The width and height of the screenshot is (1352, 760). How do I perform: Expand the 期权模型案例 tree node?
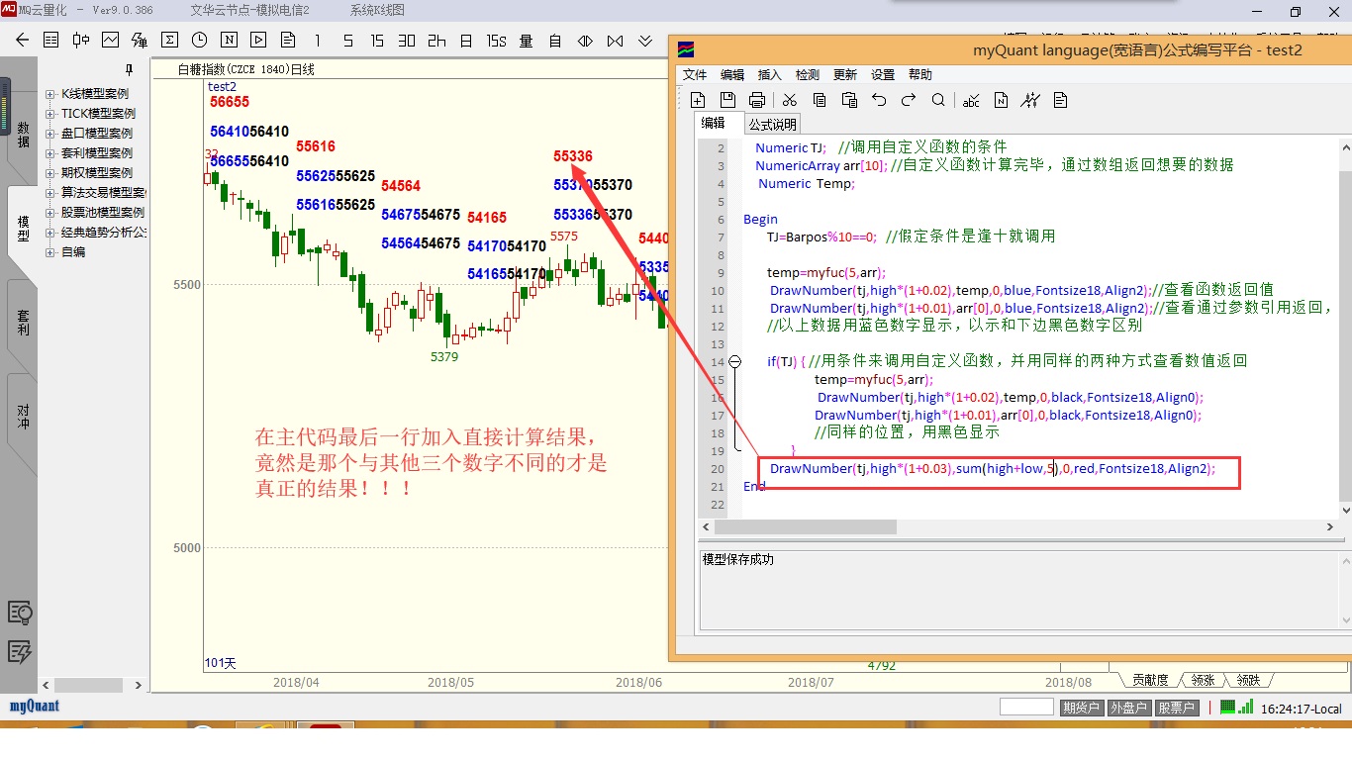tap(50, 173)
